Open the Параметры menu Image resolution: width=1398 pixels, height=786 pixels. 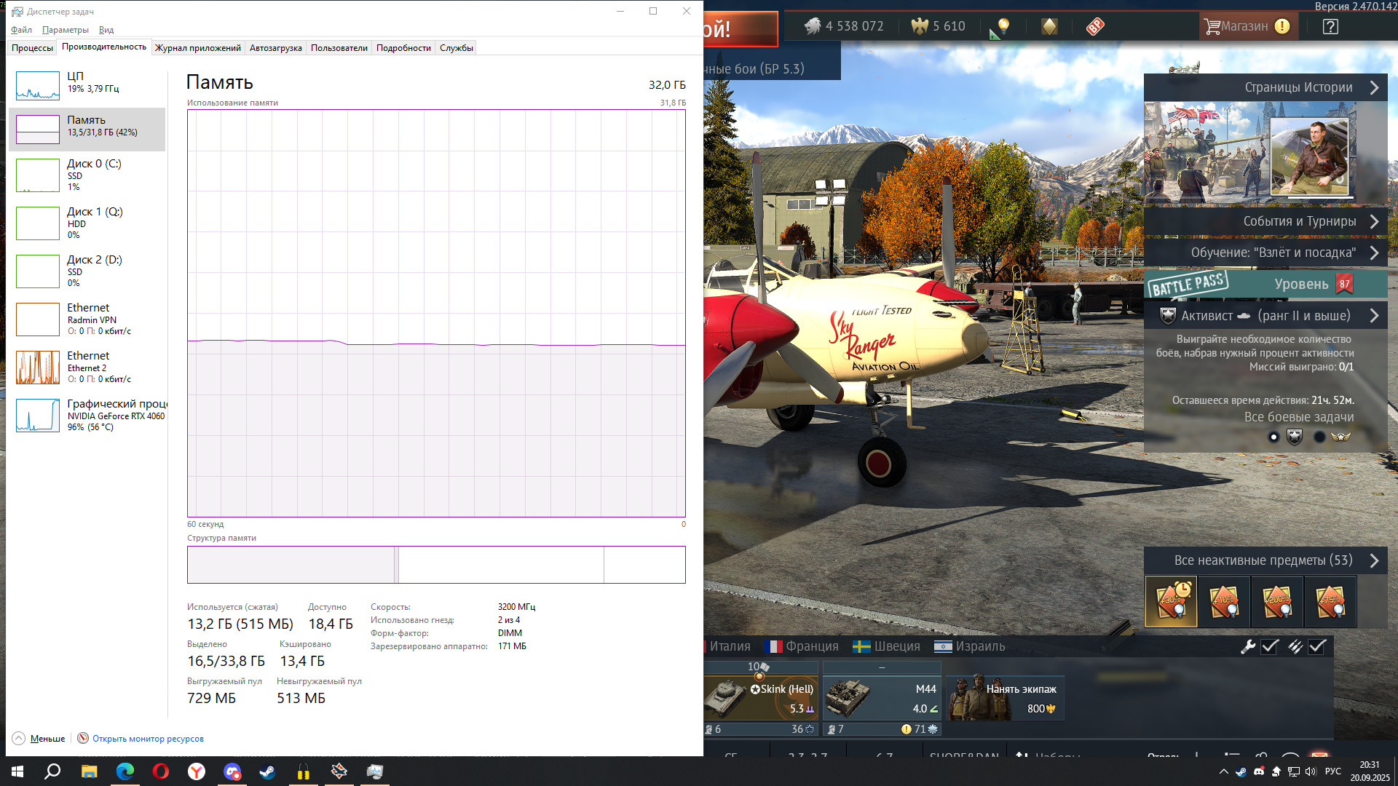click(66, 30)
